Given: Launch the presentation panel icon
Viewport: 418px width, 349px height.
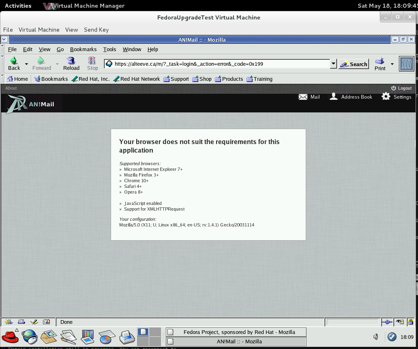Looking at the screenshot, I should [88, 337].
